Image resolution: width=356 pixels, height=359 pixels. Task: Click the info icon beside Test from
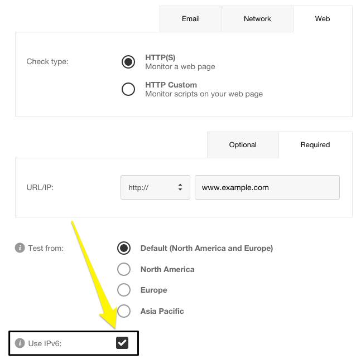pyautogui.click(x=20, y=248)
